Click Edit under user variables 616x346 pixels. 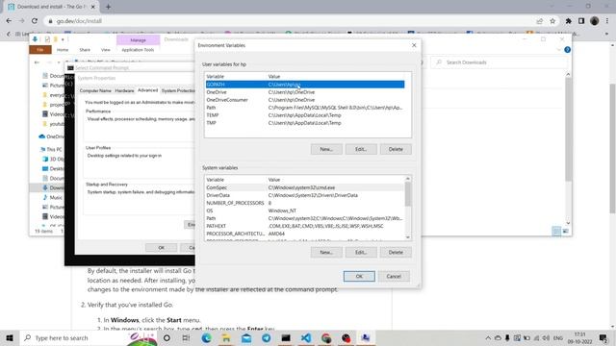(361, 149)
